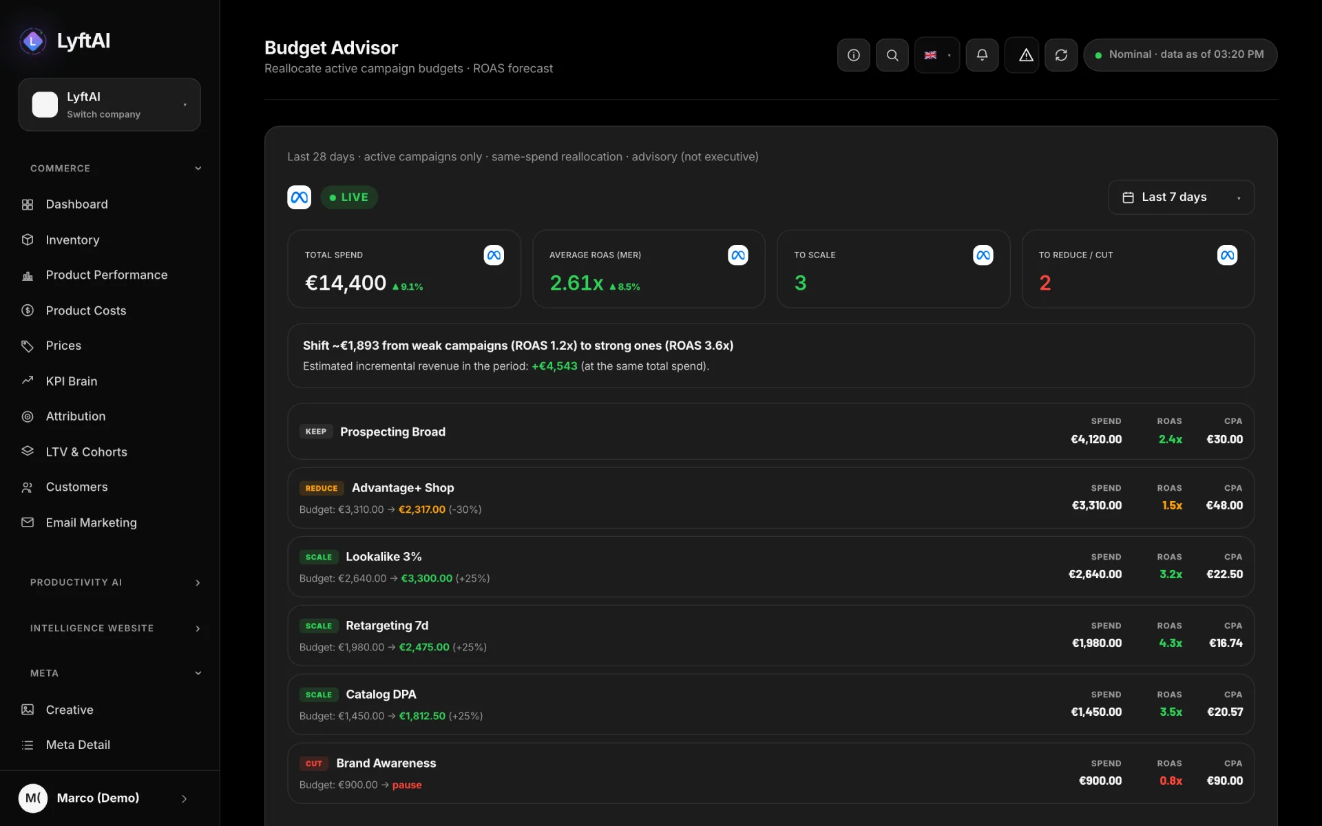The height and width of the screenshot is (826, 1322).
Task: Click Meta icon in Average ROAS card
Action: point(738,255)
